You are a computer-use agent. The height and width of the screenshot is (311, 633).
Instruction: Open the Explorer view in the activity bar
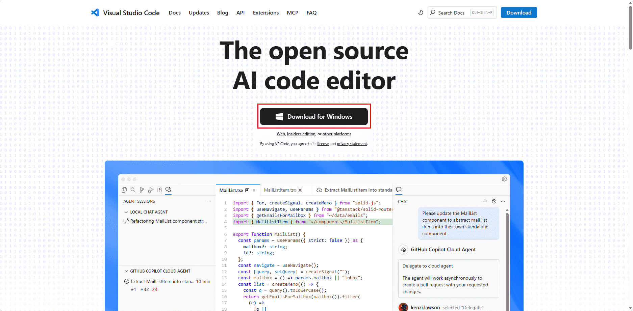[124, 190]
